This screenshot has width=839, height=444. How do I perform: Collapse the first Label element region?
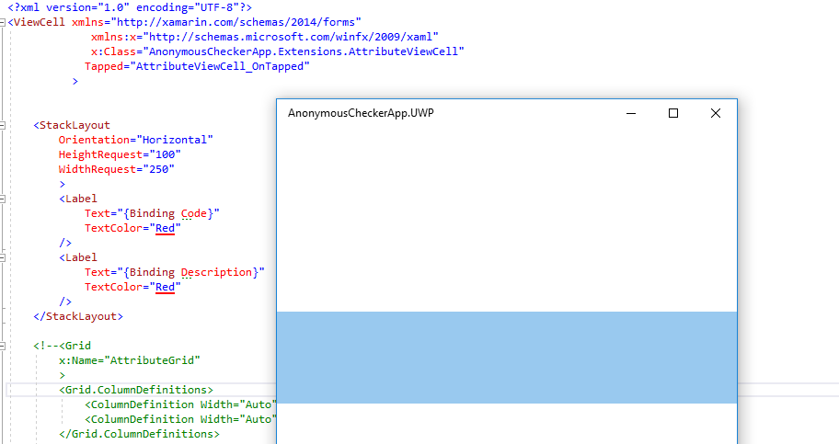(x=3, y=199)
